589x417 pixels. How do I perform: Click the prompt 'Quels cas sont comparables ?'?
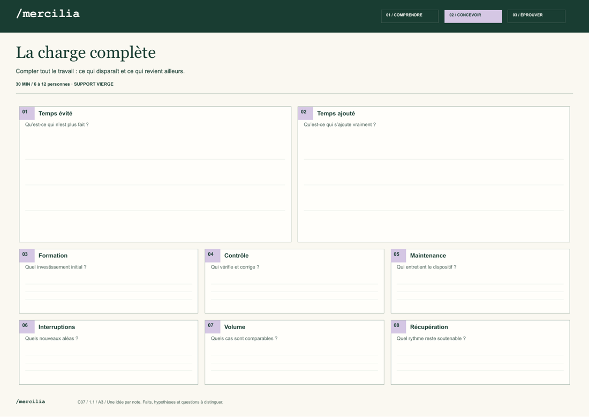pyautogui.click(x=244, y=338)
